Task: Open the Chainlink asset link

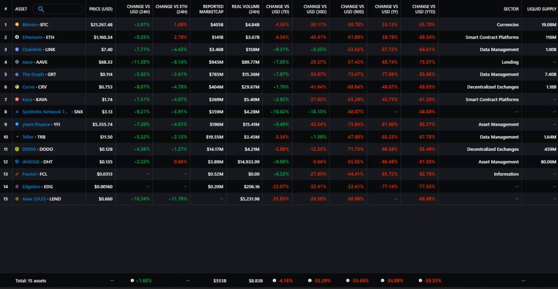Action: [x=32, y=50]
